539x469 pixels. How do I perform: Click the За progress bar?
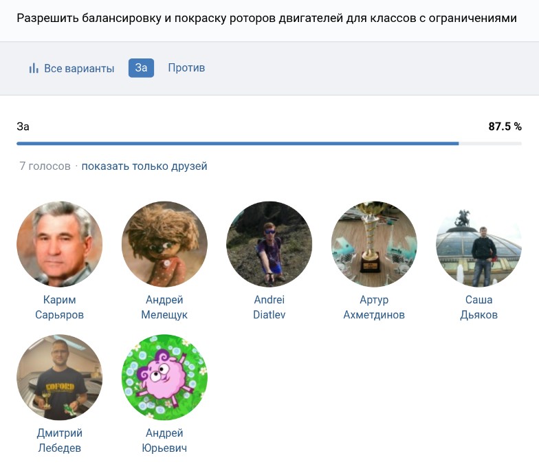click(x=269, y=143)
